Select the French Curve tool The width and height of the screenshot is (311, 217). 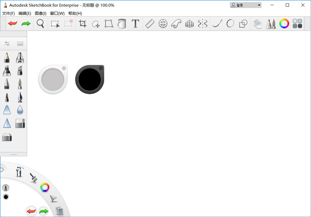176,24
